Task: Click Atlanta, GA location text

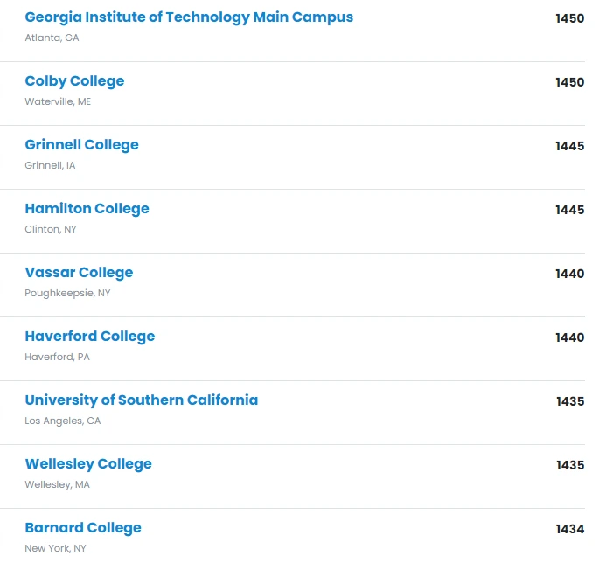Action: point(52,38)
